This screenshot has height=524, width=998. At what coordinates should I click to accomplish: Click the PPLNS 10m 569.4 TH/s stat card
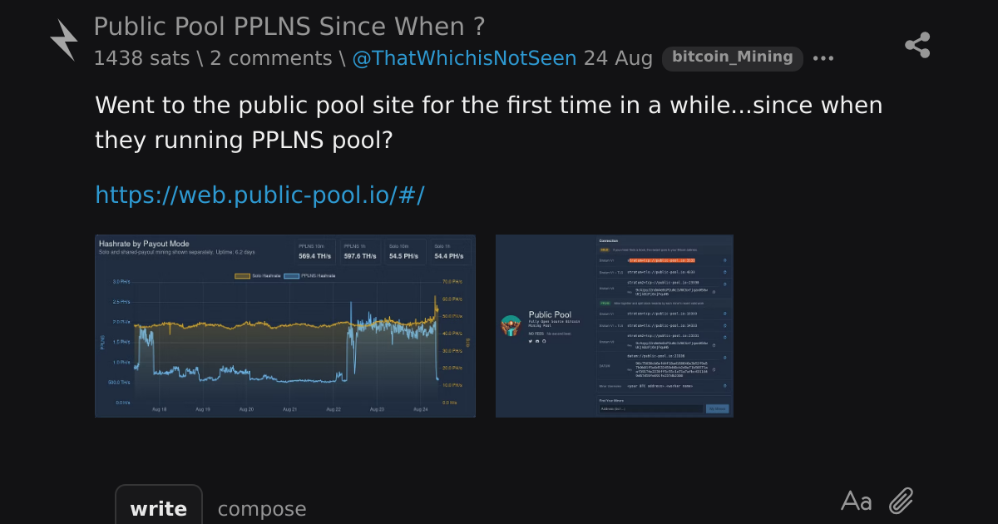(x=316, y=252)
